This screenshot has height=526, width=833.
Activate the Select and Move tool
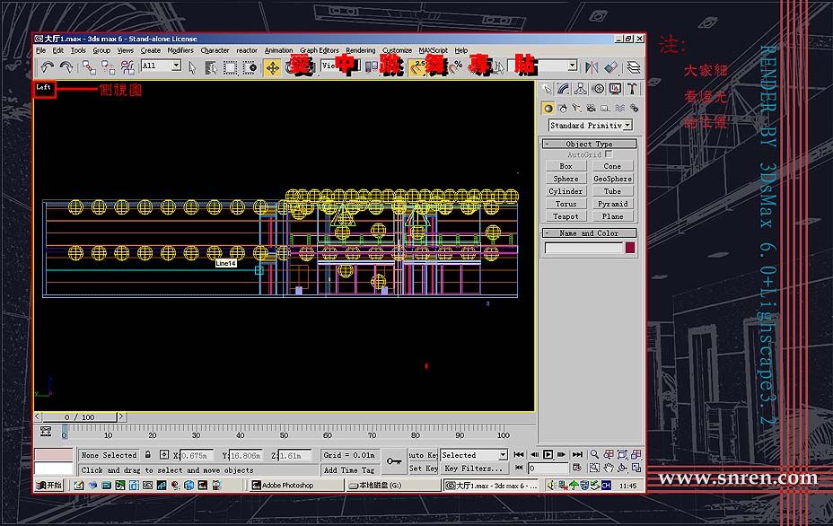[273, 67]
